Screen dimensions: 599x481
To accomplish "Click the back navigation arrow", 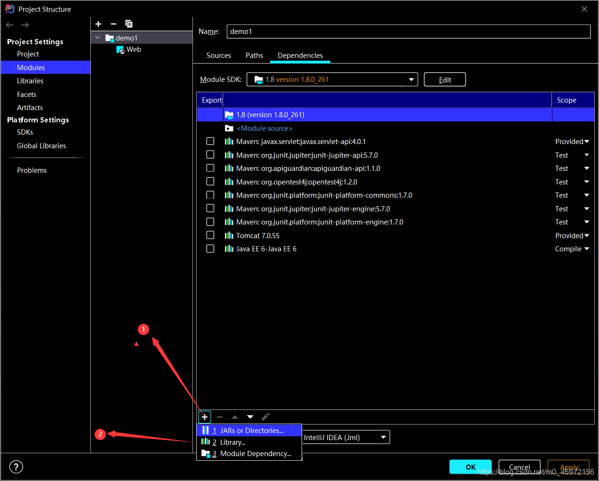I will [10, 25].
